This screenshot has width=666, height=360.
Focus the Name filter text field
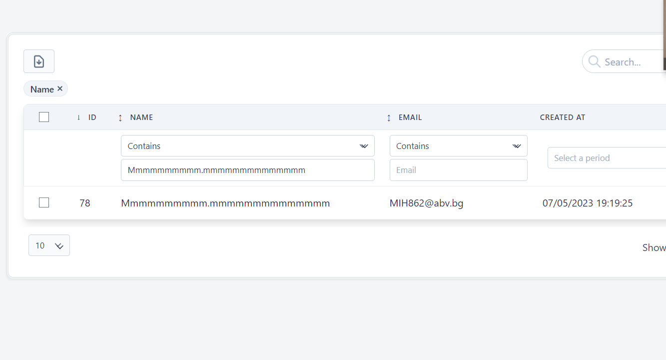point(247,170)
